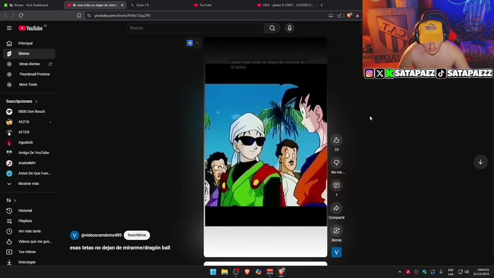Screen dimensions: 494x278
Task: Close the active 'esas tetas no dejan' tab
Action: pyautogui.click(x=122, y=5)
